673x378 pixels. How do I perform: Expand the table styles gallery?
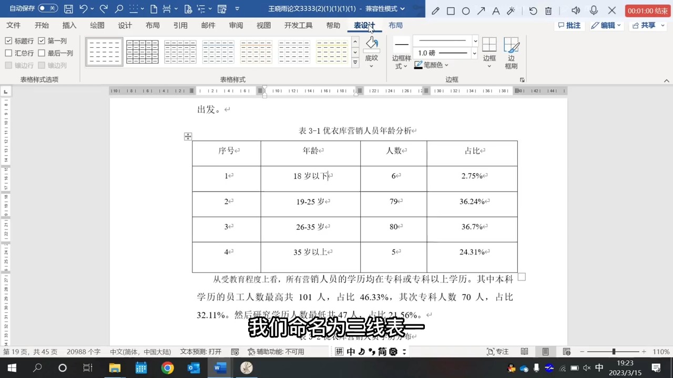(x=355, y=62)
